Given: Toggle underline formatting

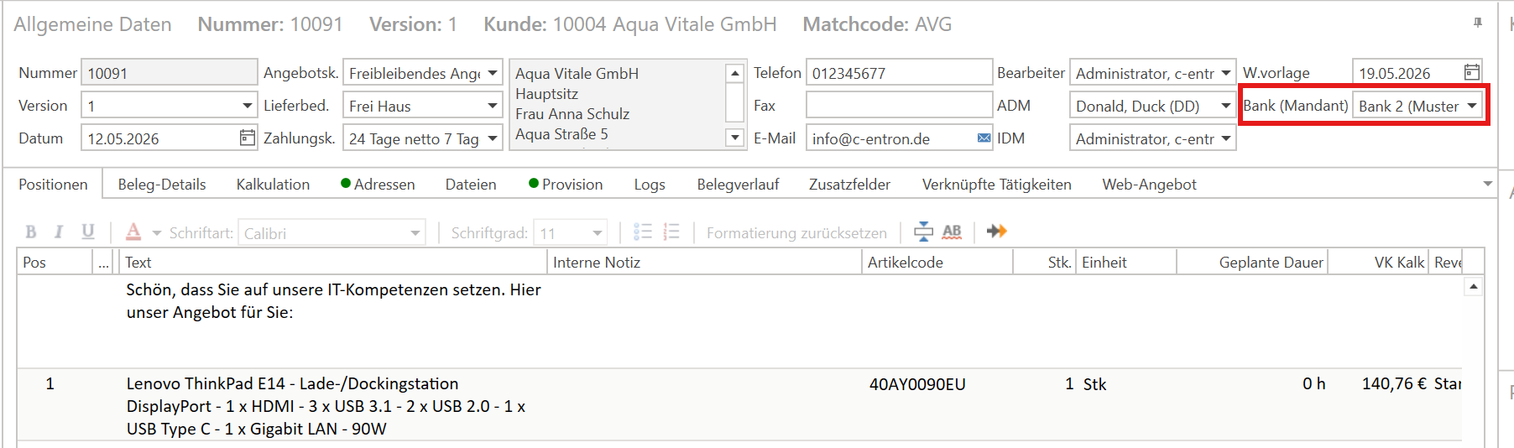Looking at the screenshot, I should 88,232.
